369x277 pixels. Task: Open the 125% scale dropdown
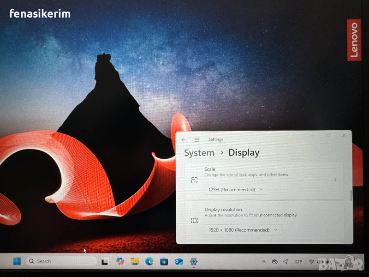236,189
